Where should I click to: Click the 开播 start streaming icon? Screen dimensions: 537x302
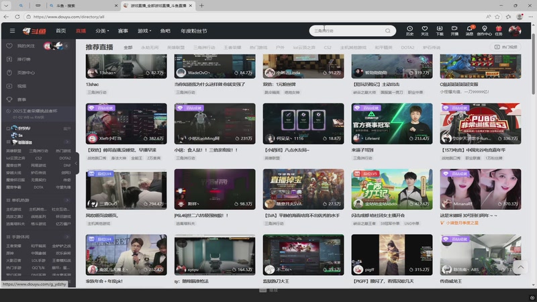454,30
